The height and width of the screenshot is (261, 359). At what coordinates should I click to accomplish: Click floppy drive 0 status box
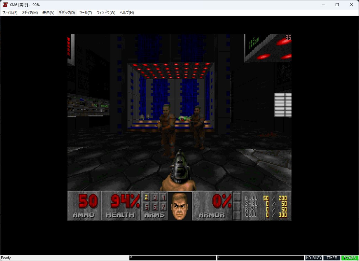[173, 258]
